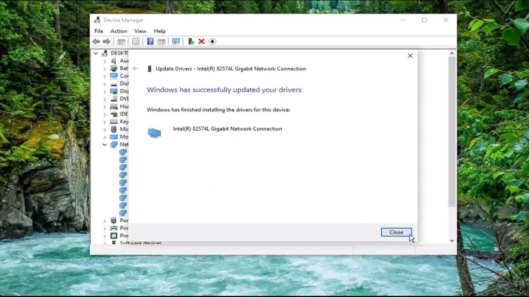Expand the Human Interface Devices node
This screenshot has height=297, width=529.
click(105, 106)
